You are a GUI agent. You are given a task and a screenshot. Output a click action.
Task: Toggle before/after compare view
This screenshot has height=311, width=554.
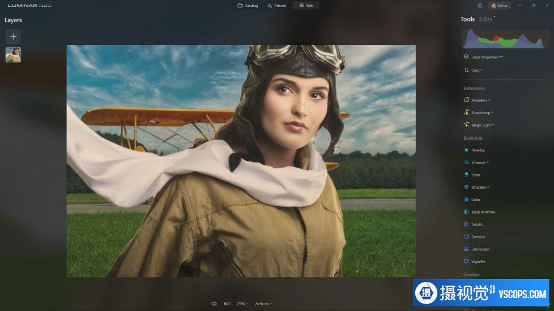(227, 303)
